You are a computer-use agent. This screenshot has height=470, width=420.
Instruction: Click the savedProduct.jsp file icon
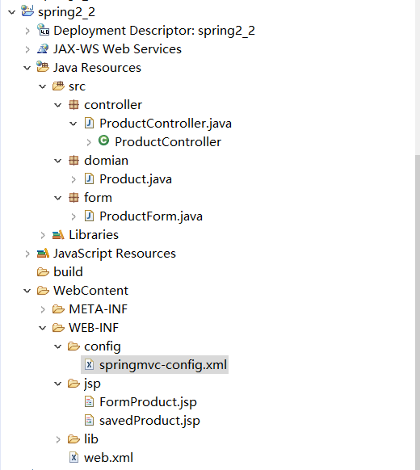point(89,421)
